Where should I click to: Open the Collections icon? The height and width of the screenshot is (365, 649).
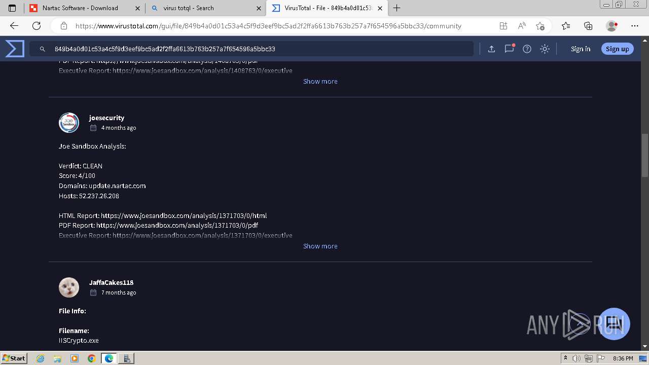tap(588, 26)
